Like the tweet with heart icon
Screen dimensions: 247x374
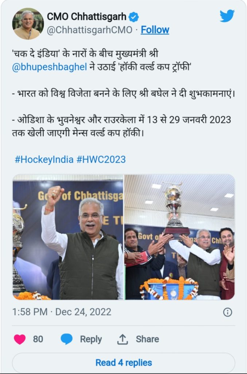[x=20, y=339]
